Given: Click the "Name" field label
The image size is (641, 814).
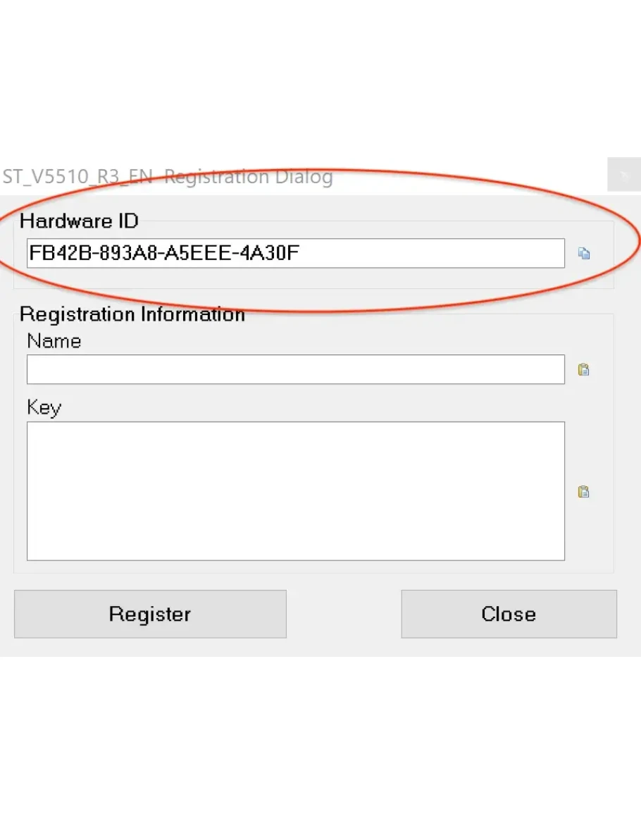Looking at the screenshot, I should click(x=54, y=341).
